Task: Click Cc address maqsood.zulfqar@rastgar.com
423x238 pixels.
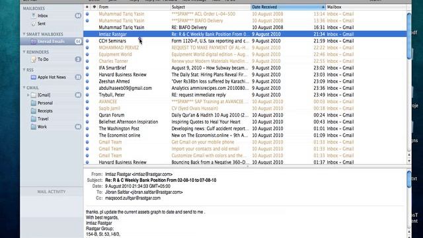Action: [133, 198]
